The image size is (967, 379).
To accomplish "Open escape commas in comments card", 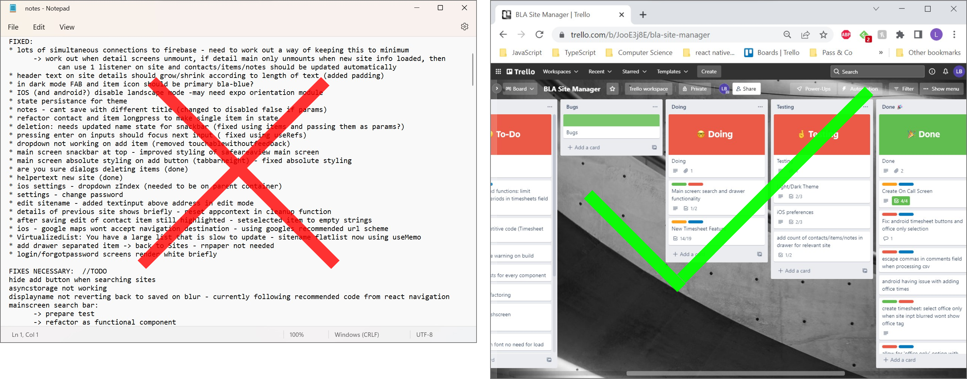I will (x=923, y=260).
